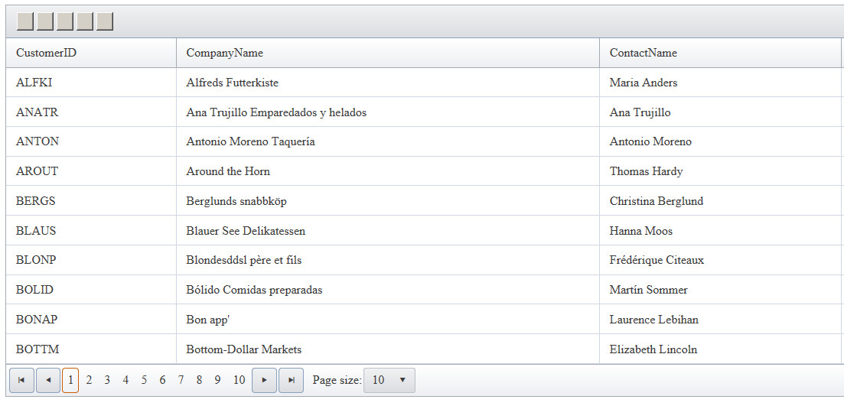The width and height of the screenshot is (844, 406).
Task: Sort by the CustomerID column header
Action: pos(47,53)
